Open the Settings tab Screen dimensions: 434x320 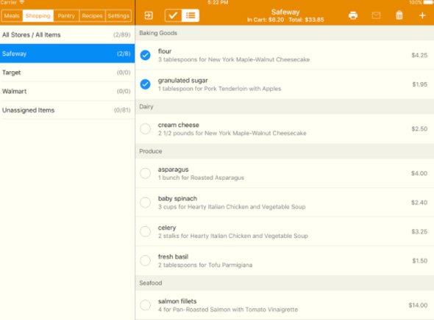pyautogui.click(x=118, y=15)
